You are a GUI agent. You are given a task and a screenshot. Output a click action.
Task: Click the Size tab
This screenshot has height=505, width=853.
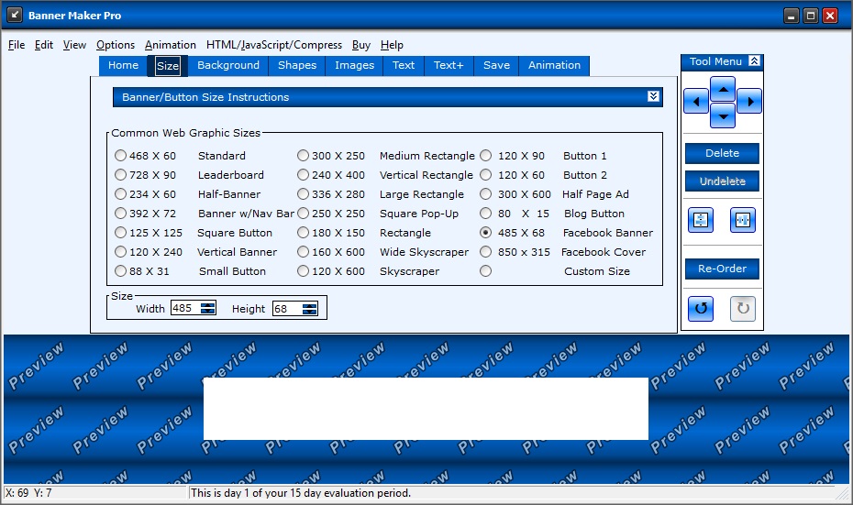click(x=168, y=66)
